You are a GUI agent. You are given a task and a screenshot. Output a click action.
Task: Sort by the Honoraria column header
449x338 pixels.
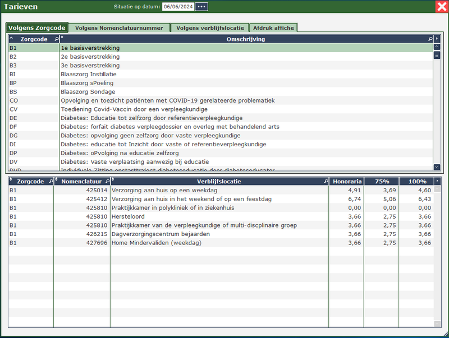pos(346,182)
